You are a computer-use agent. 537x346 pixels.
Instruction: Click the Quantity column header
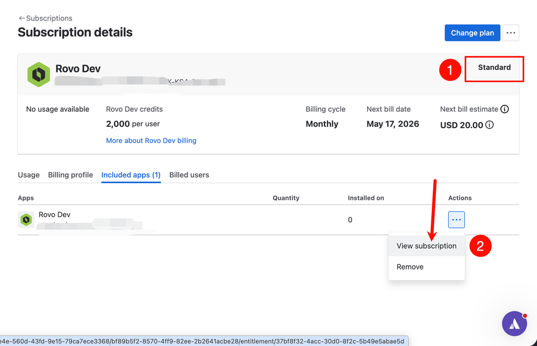pos(286,198)
